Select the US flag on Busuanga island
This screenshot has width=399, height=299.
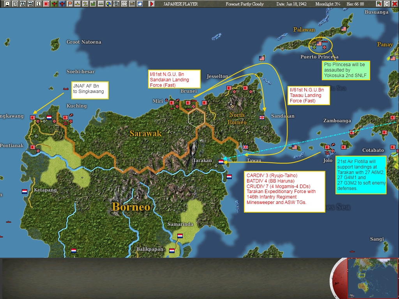tap(344, 29)
